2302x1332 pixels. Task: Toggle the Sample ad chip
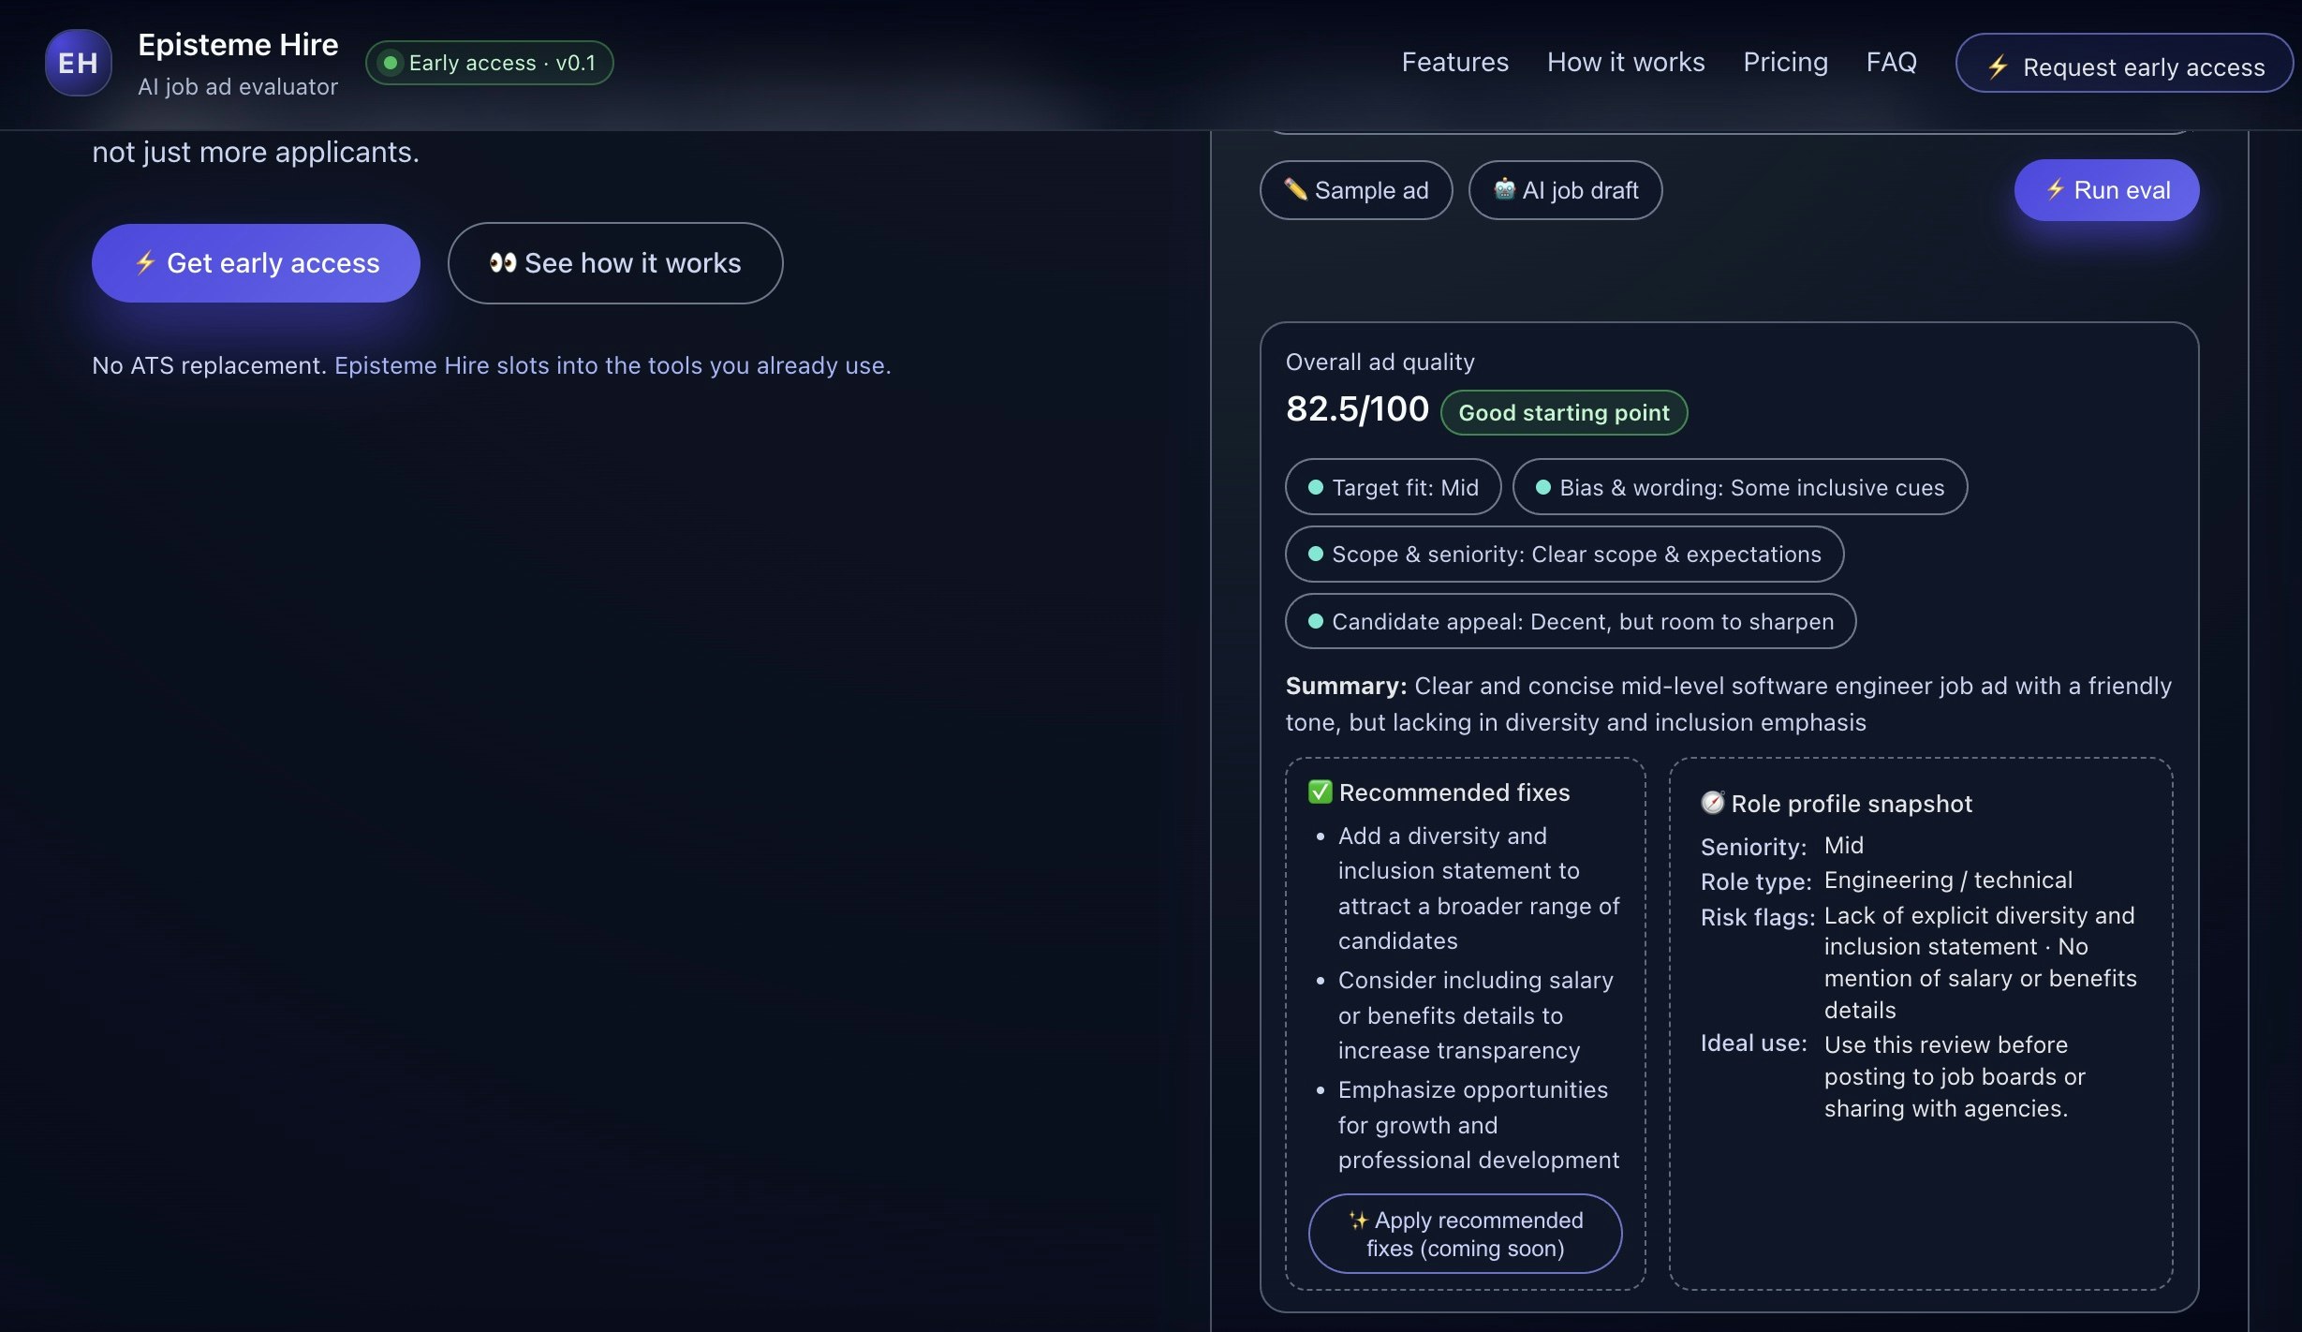click(x=1355, y=190)
